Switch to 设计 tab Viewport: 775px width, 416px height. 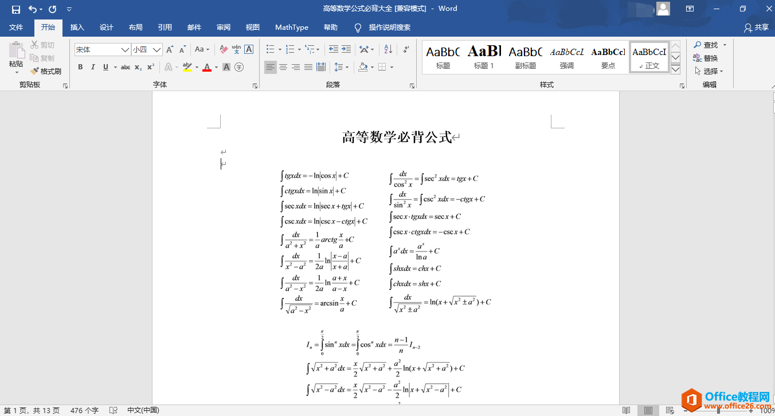(x=107, y=28)
